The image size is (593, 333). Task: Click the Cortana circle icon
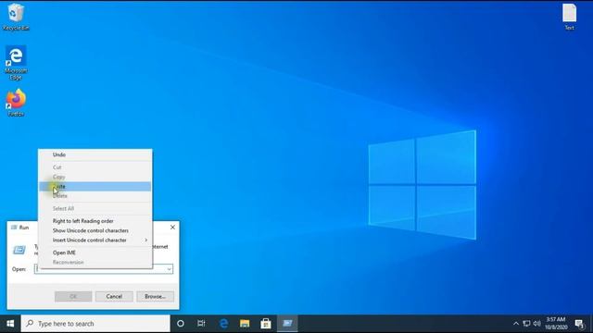click(x=181, y=324)
